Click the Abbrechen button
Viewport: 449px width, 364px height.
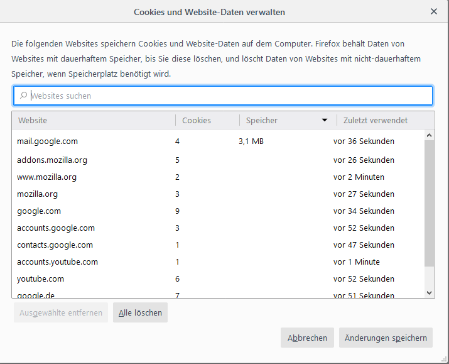coord(307,338)
